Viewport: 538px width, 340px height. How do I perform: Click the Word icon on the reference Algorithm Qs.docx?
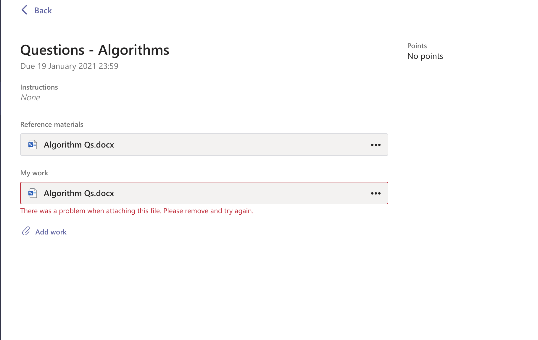click(x=33, y=145)
